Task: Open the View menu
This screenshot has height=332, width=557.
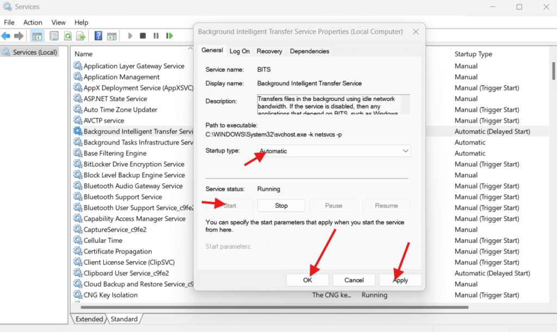Action: 59,22
